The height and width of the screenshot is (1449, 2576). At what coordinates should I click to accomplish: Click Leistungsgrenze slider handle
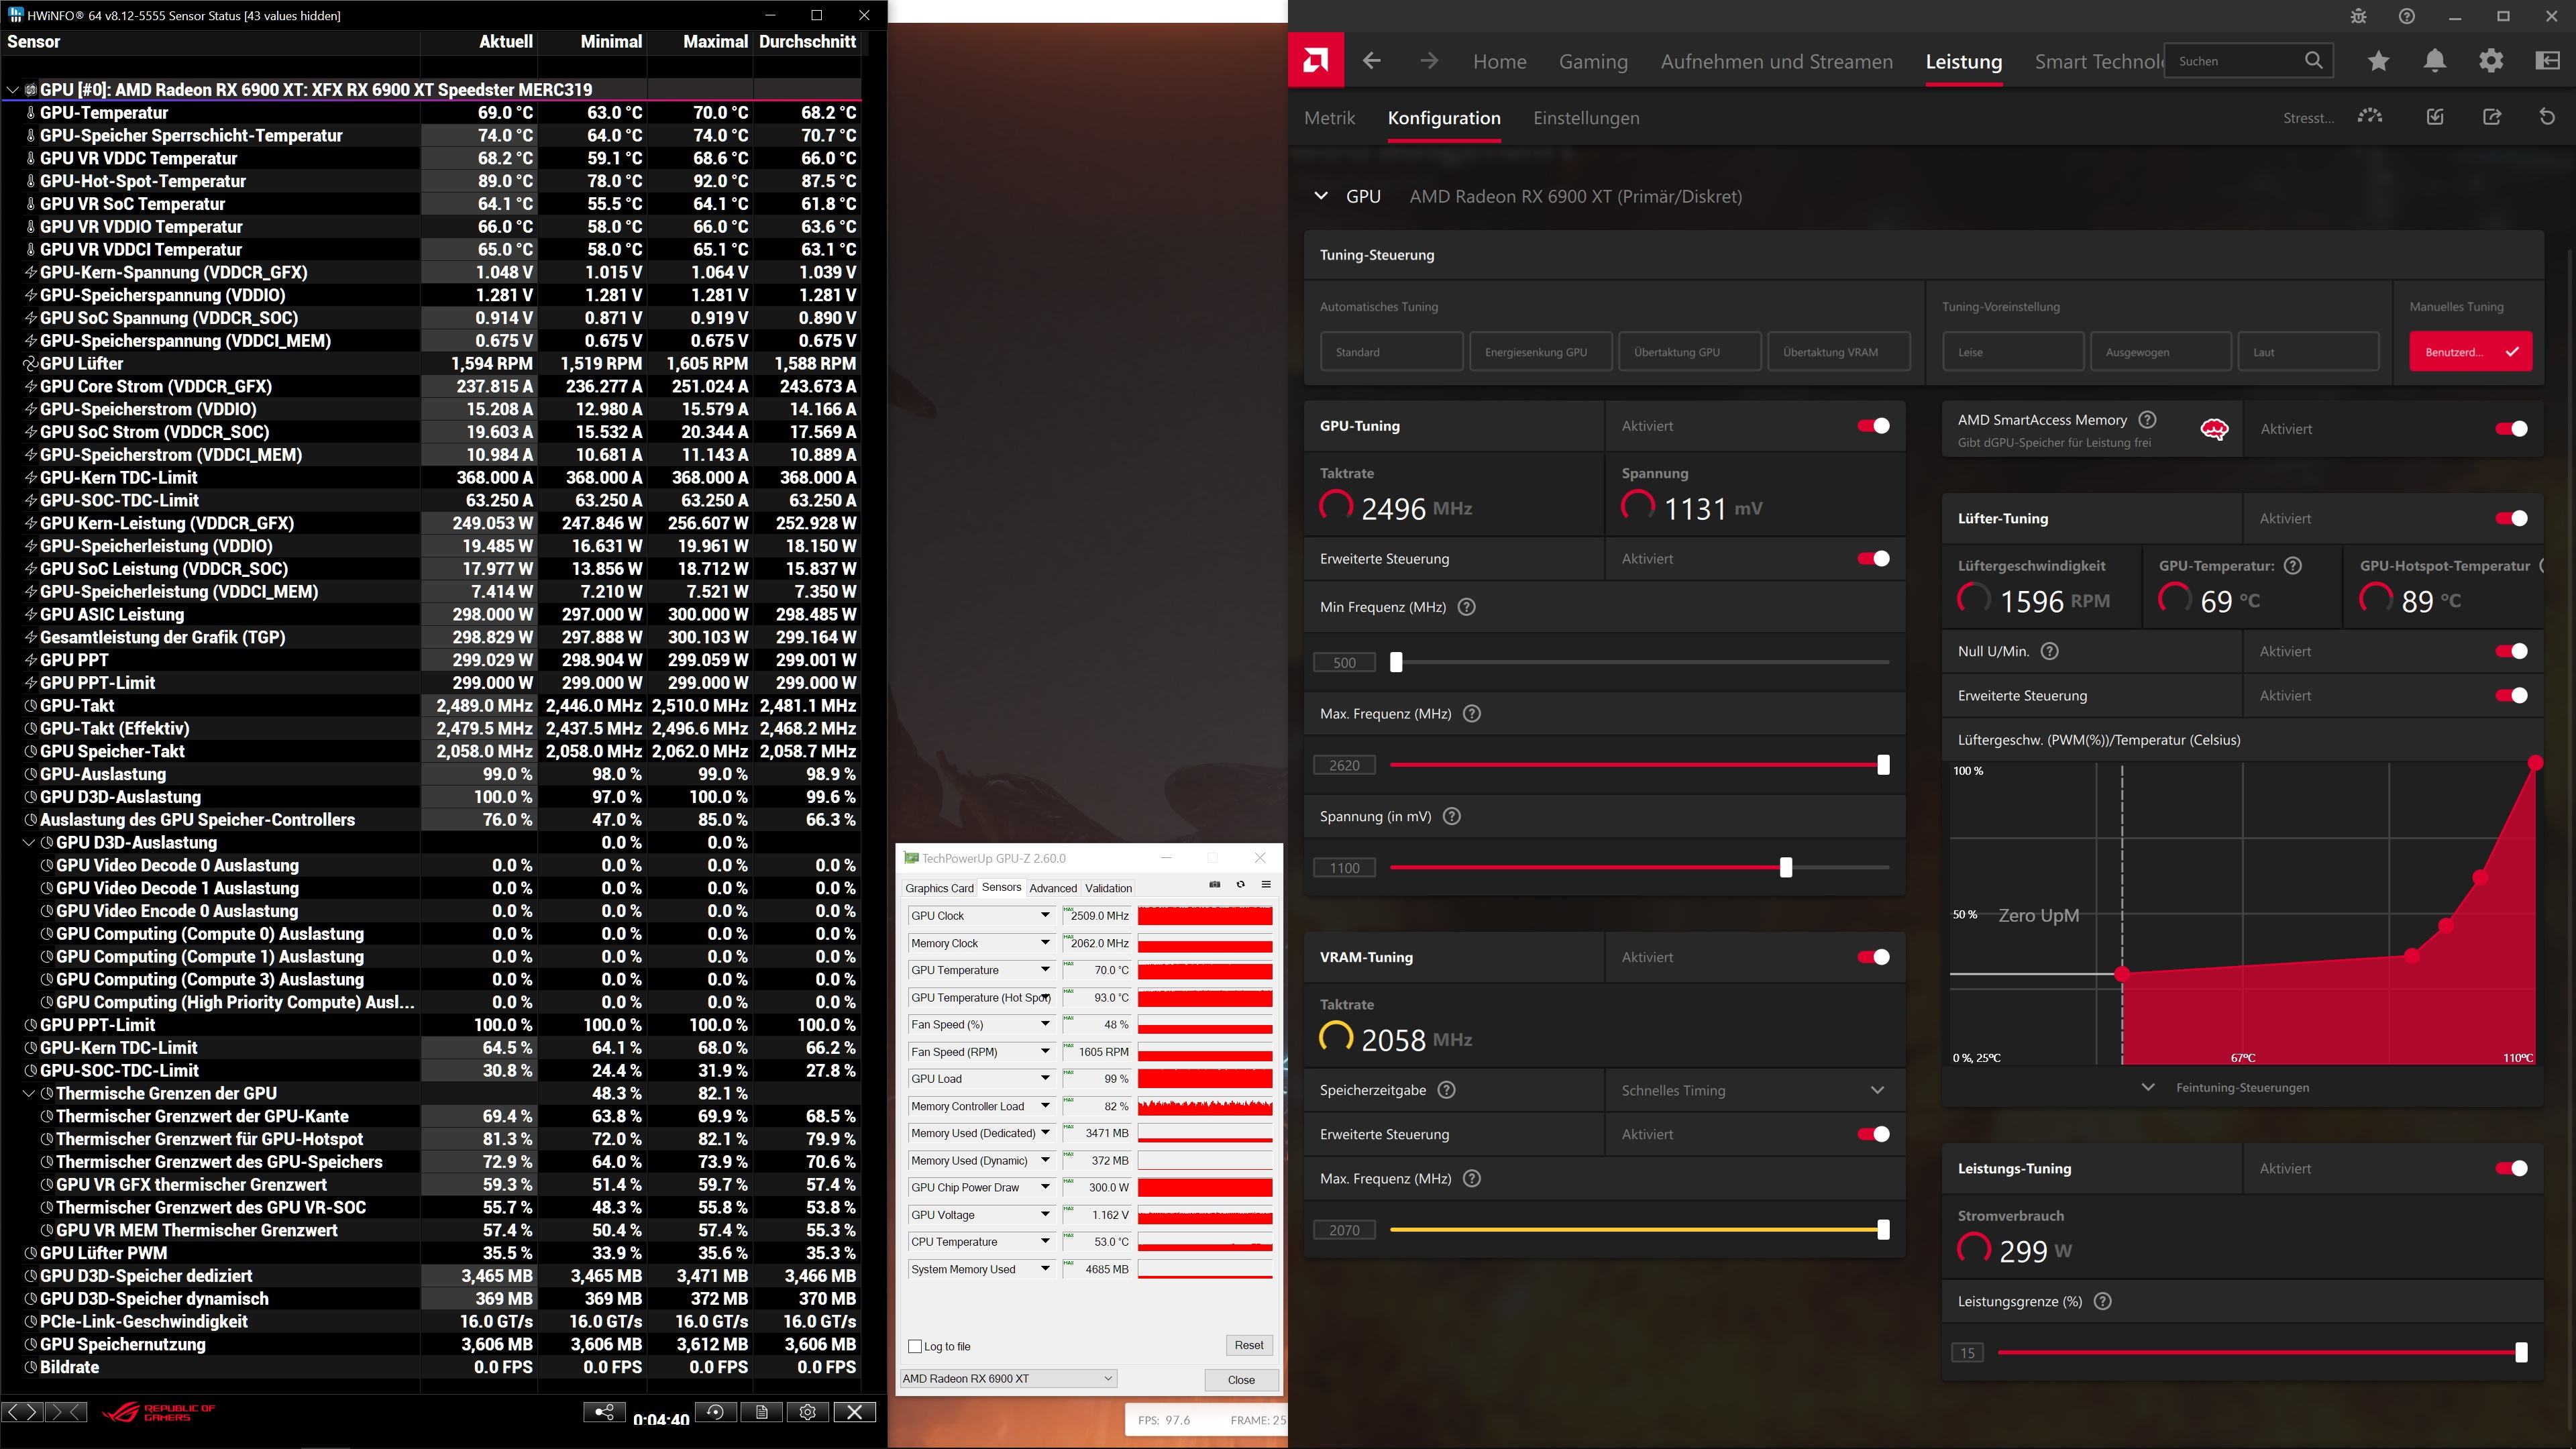pyautogui.click(x=2521, y=1352)
